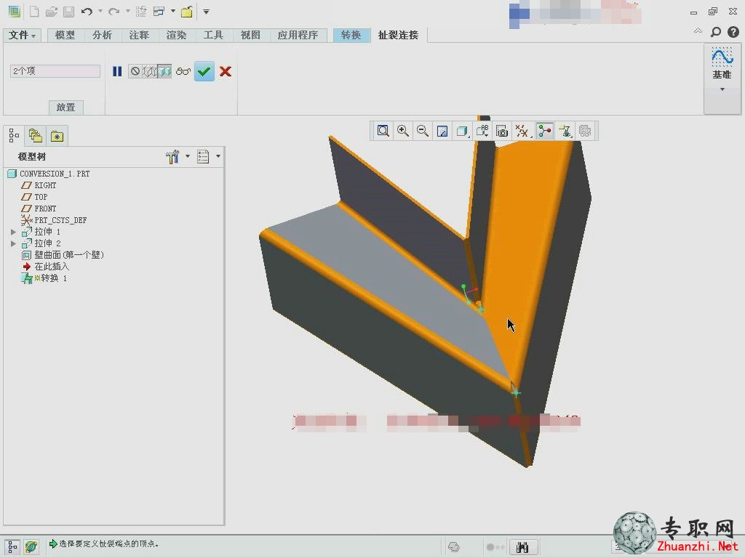Open the display style cube icon
The width and height of the screenshot is (745, 558).
[462, 131]
